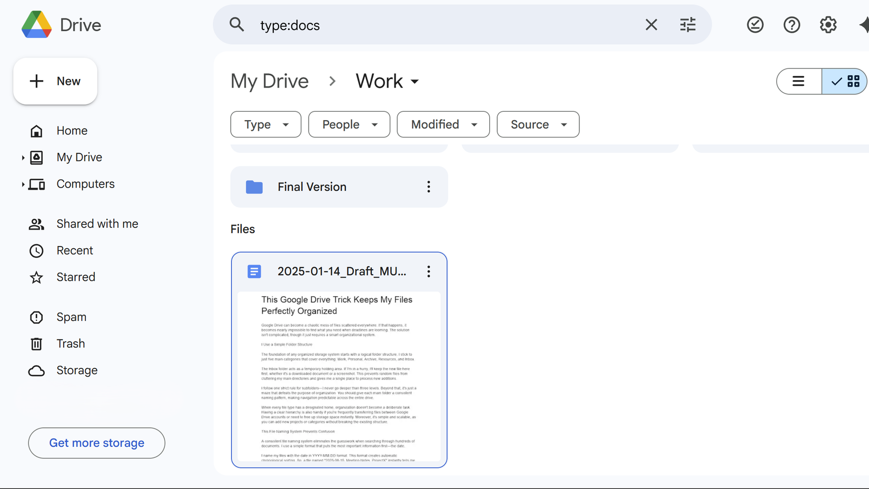
Task: Create something with the New button
Action: coord(55,81)
